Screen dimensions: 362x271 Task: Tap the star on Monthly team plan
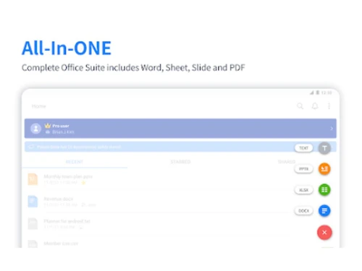tap(84, 183)
